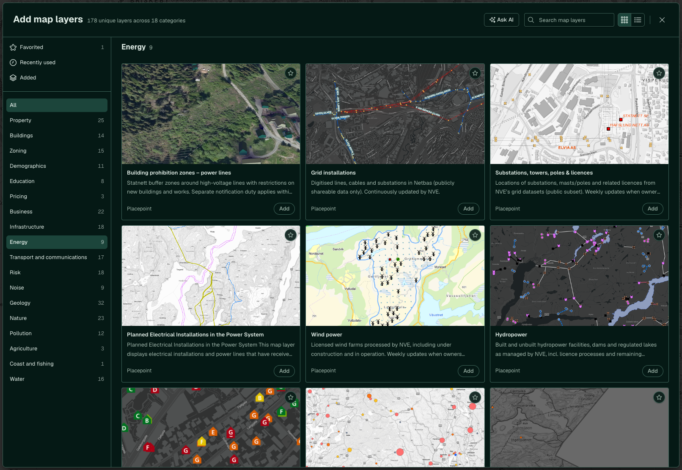Select the Risk category

57,273
